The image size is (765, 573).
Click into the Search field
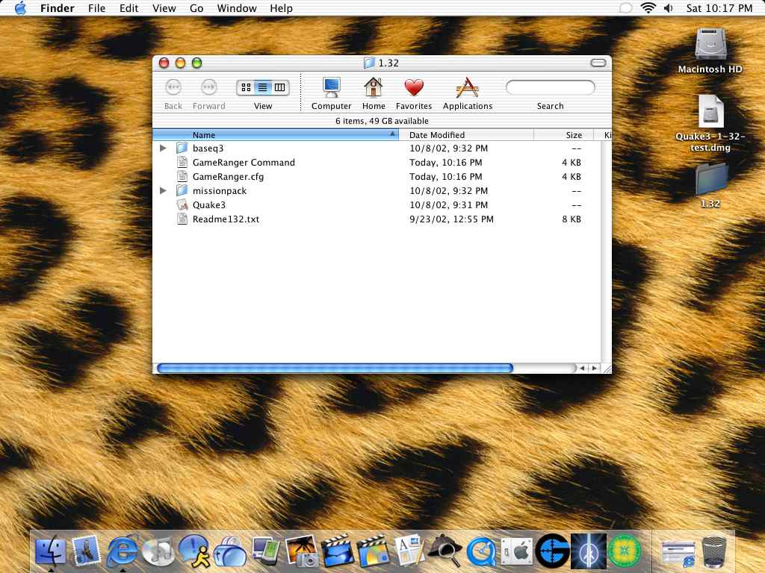coord(551,87)
